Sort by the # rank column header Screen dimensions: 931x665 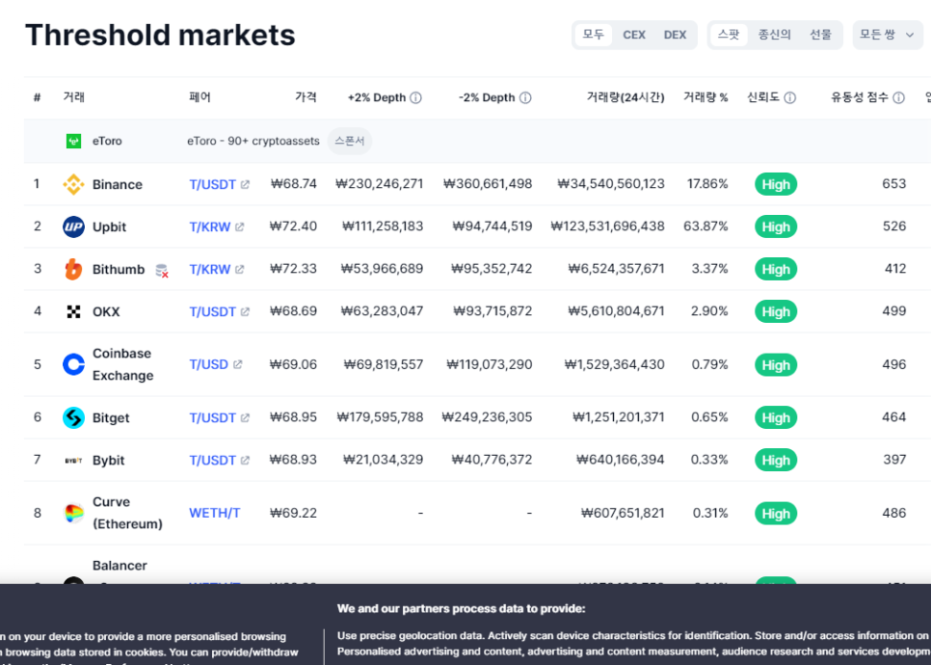37,97
